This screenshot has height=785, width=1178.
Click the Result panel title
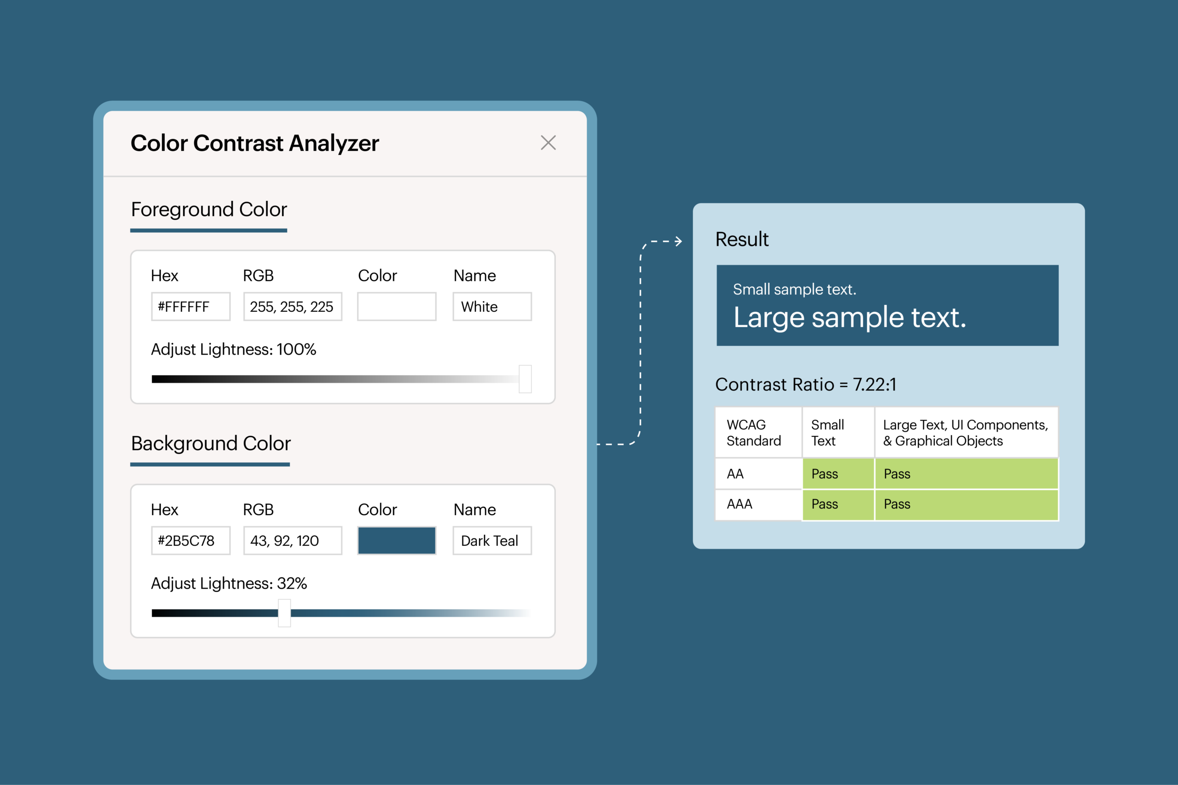[741, 239]
